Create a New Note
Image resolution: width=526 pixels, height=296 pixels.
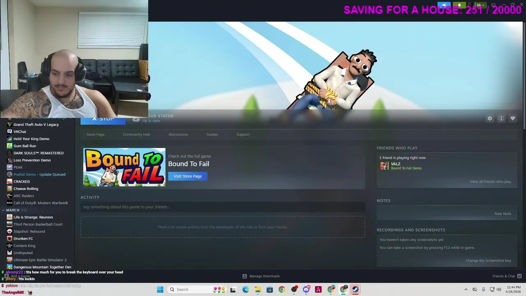tap(503, 214)
